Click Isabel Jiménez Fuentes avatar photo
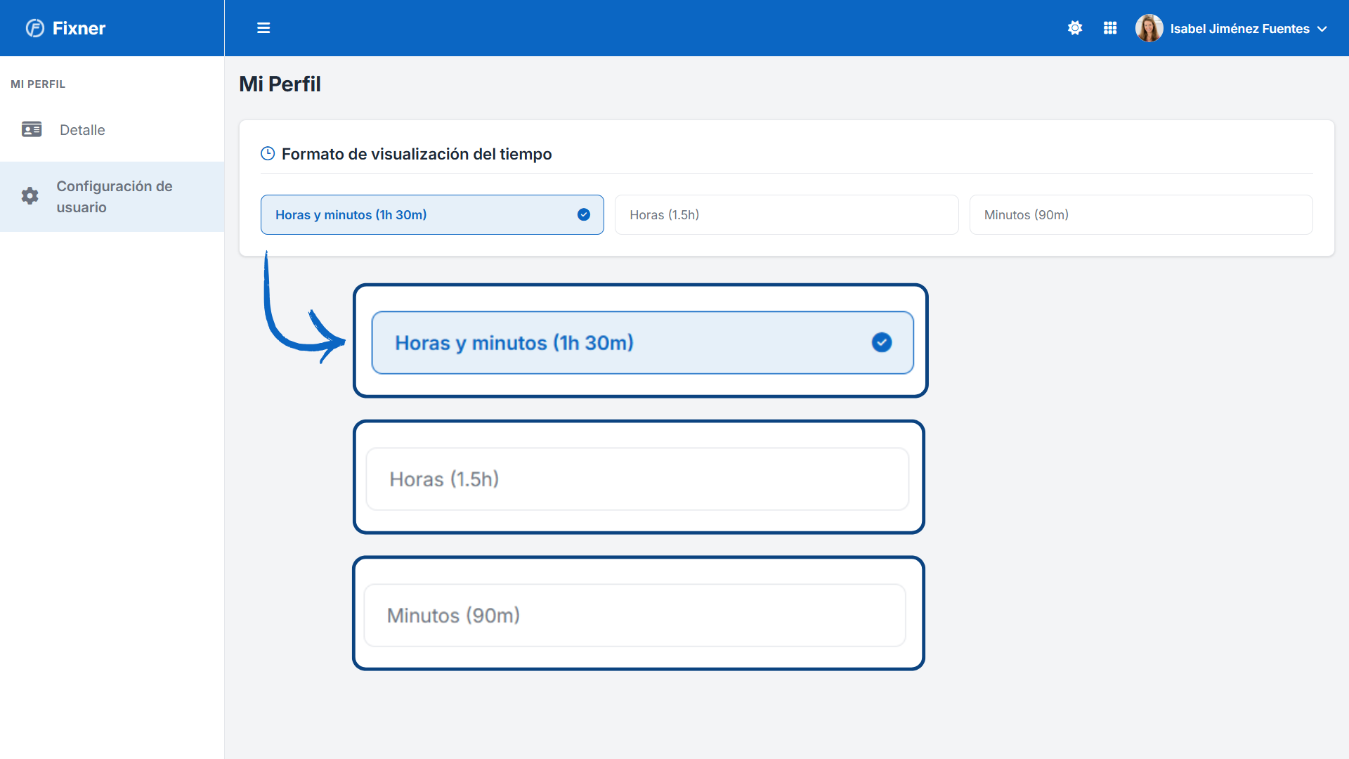 point(1149,28)
